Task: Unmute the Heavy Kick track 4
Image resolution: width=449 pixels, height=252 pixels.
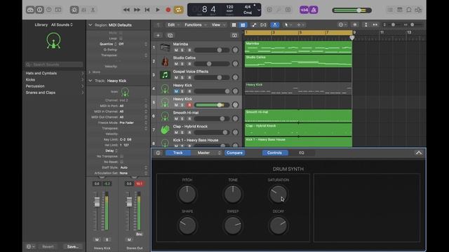Action: pyautogui.click(x=176, y=91)
